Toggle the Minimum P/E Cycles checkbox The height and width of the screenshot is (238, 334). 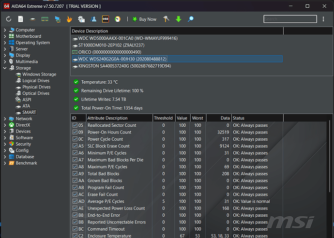[x=75, y=153]
